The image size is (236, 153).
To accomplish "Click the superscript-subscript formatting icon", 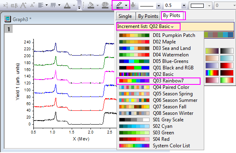I will (x=5, y=5).
